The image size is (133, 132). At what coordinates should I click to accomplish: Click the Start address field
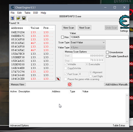[88, 56]
